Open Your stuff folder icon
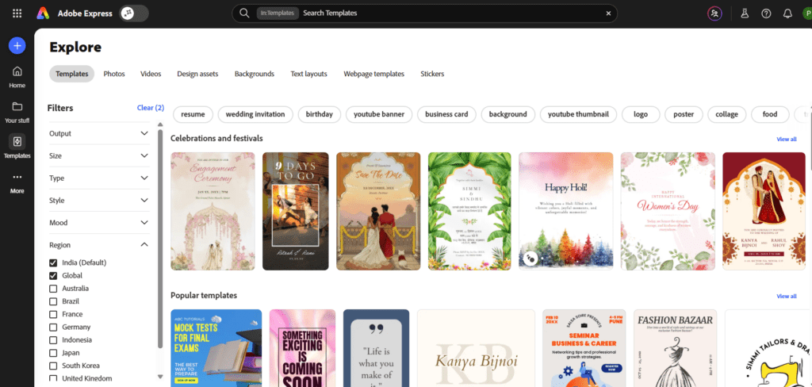Screen dimensions: 812x387 coord(17,112)
